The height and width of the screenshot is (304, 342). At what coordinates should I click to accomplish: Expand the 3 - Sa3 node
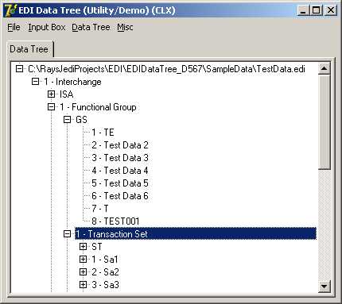(x=83, y=285)
